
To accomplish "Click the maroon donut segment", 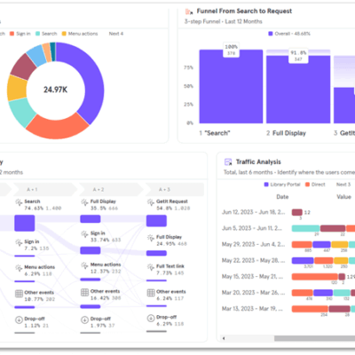I will point(23,67).
